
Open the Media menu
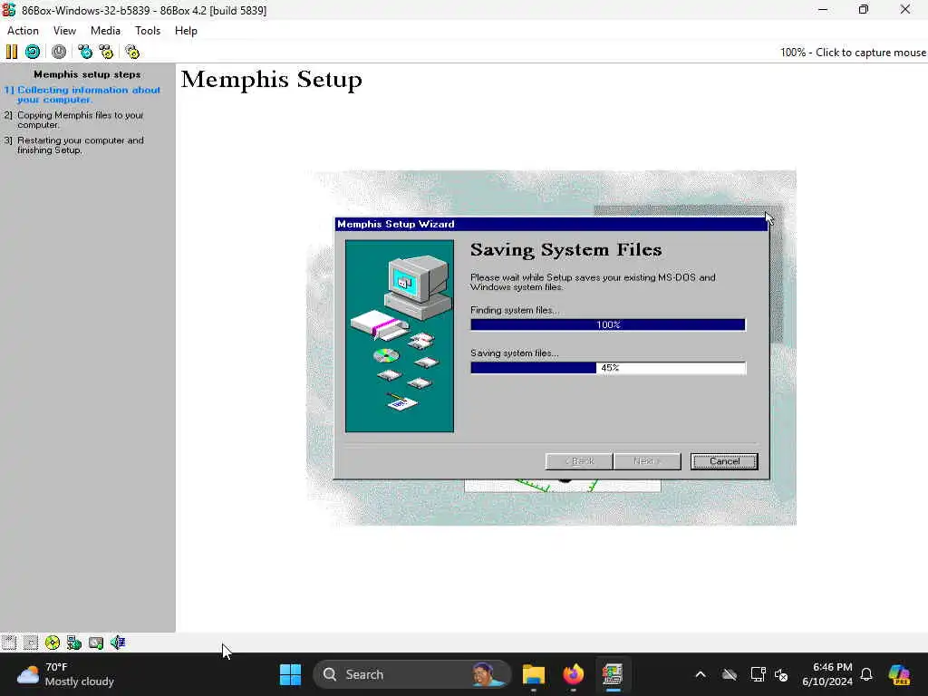(x=105, y=31)
